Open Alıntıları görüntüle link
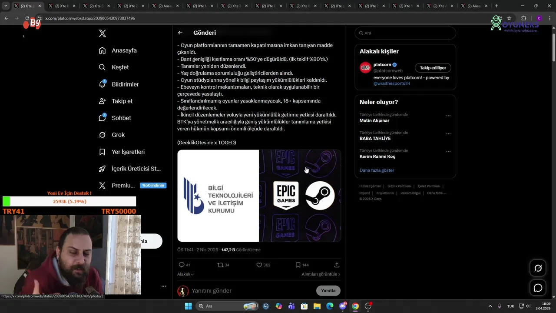The width and height of the screenshot is (556, 313). [x=321, y=274]
